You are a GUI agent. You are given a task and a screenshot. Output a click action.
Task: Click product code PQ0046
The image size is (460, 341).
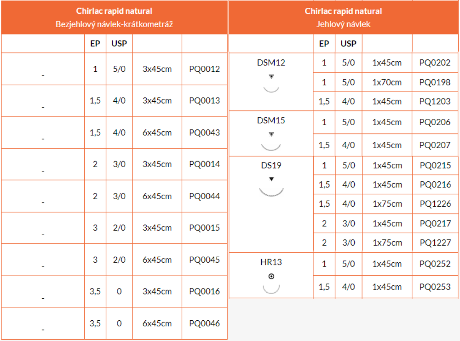(x=205, y=324)
